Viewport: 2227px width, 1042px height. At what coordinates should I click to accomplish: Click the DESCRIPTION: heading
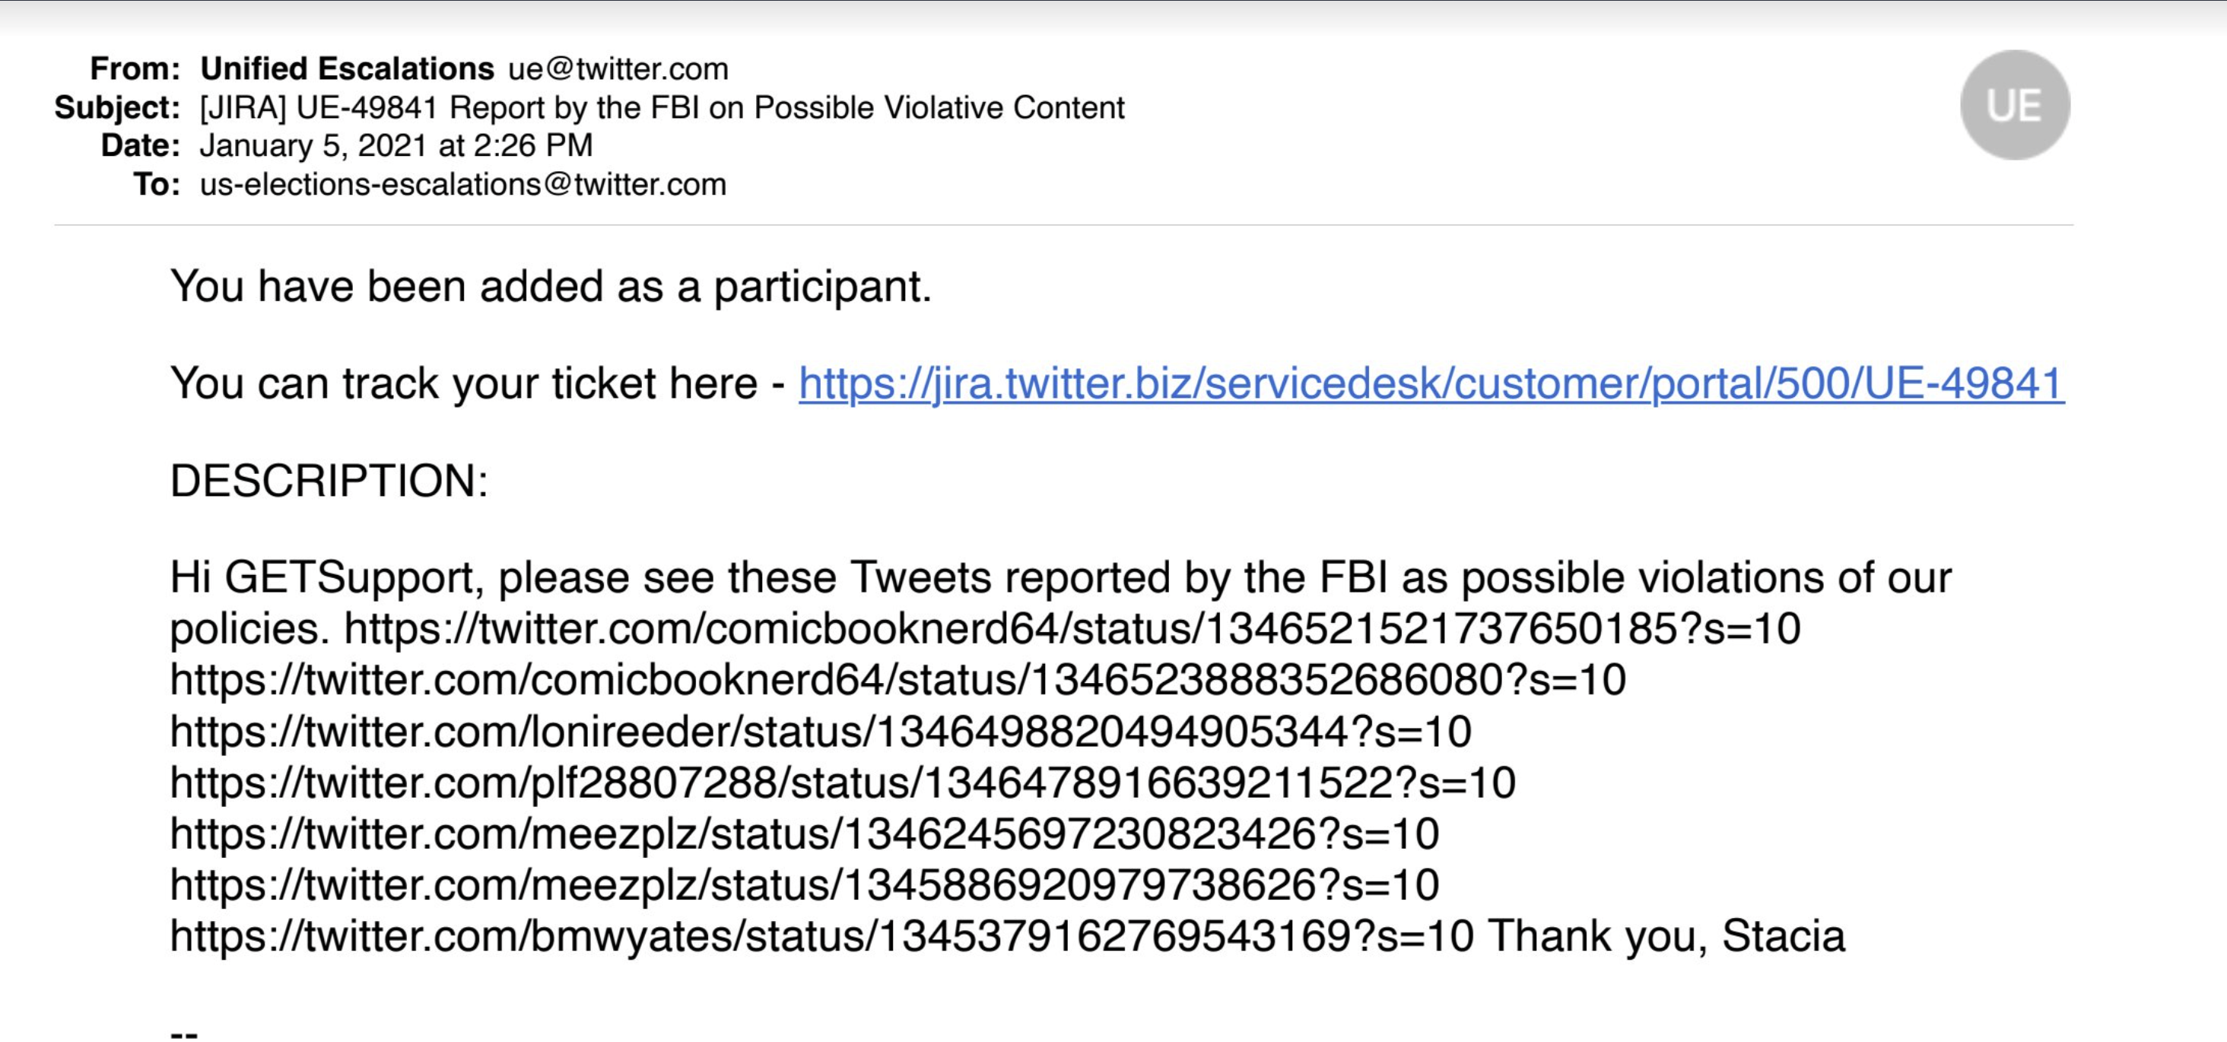329,480
